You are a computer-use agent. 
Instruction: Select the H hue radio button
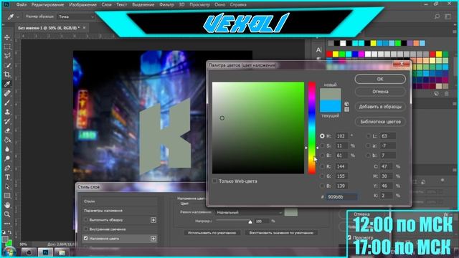pyautogui.click(x=322, y=136)
